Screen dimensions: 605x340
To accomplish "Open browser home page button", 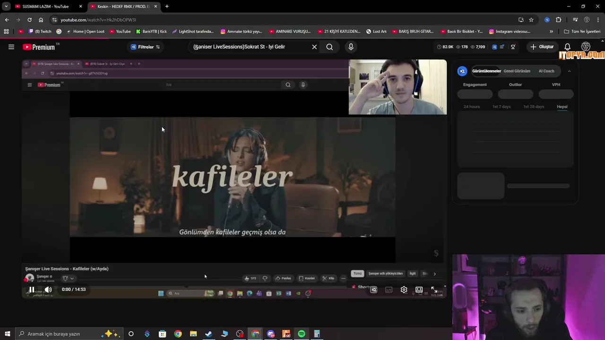I will pyautogui.click(x=41, y=20).
